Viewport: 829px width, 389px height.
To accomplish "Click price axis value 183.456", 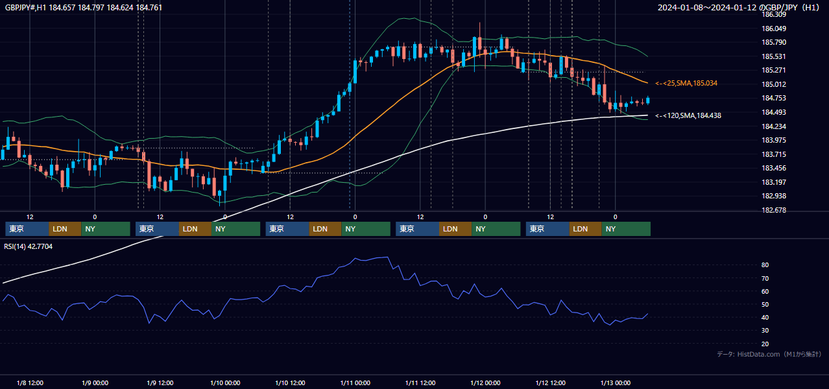I will [x=773, y=168].
